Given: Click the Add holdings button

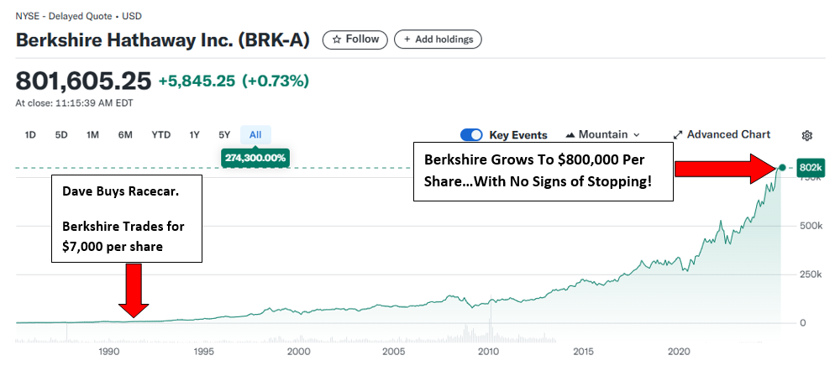Looking at the screenshot, I should tap(438, 39).
